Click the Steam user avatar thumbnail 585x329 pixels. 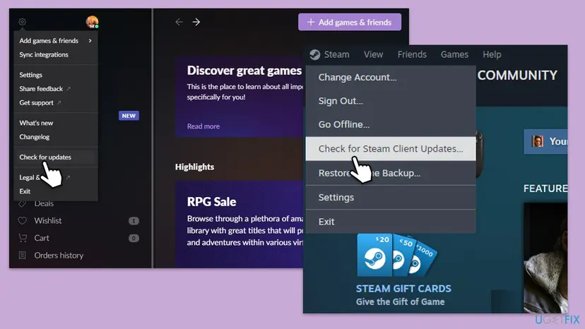click(537, 141)
